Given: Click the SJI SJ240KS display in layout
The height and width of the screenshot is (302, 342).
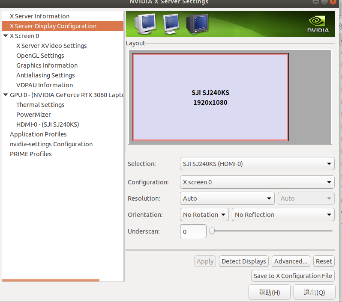Looking at the screenshot, I should click(210, 97).
